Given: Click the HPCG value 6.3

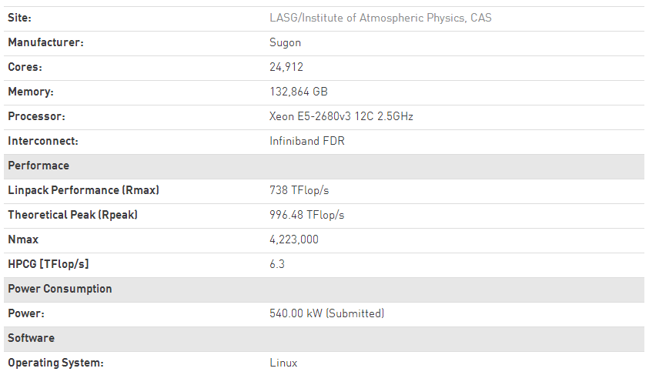Looking at the screenshot, I should 277,264.
